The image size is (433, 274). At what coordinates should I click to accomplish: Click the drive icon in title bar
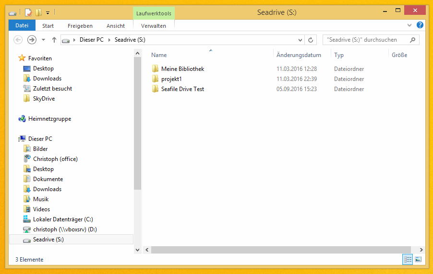pyautogui.click(x=12, y=13)
